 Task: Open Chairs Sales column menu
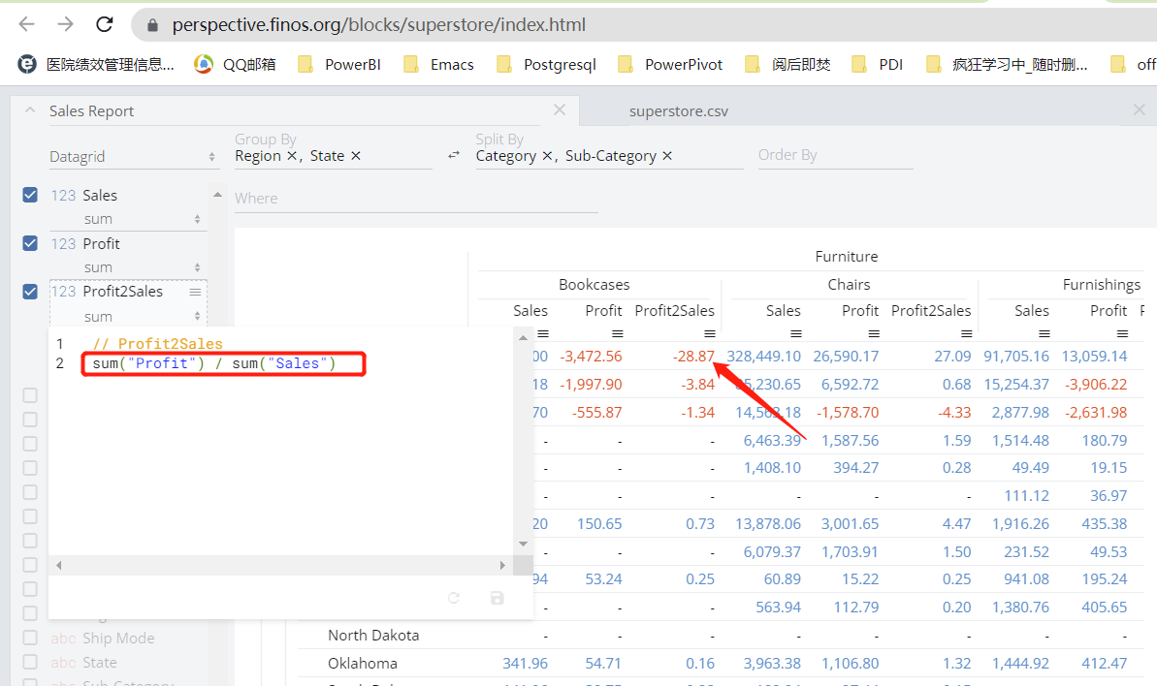(796, 333)
